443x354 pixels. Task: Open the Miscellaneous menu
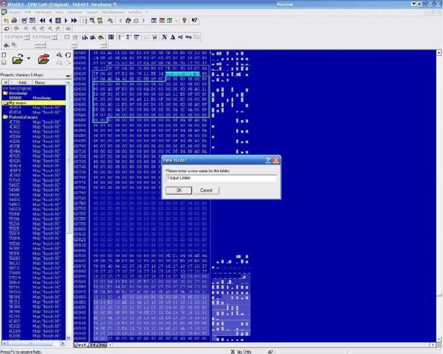113,11
